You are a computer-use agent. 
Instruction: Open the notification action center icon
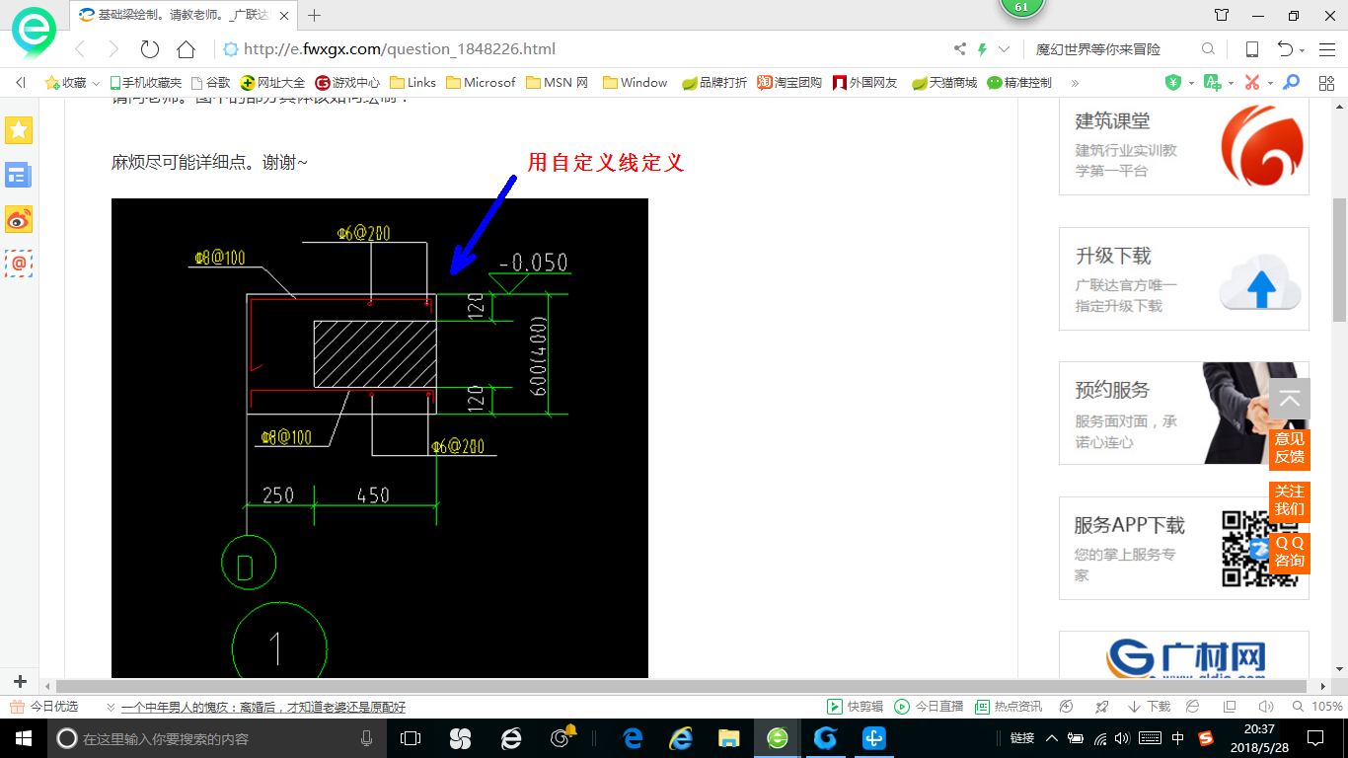click(1314, 738)
